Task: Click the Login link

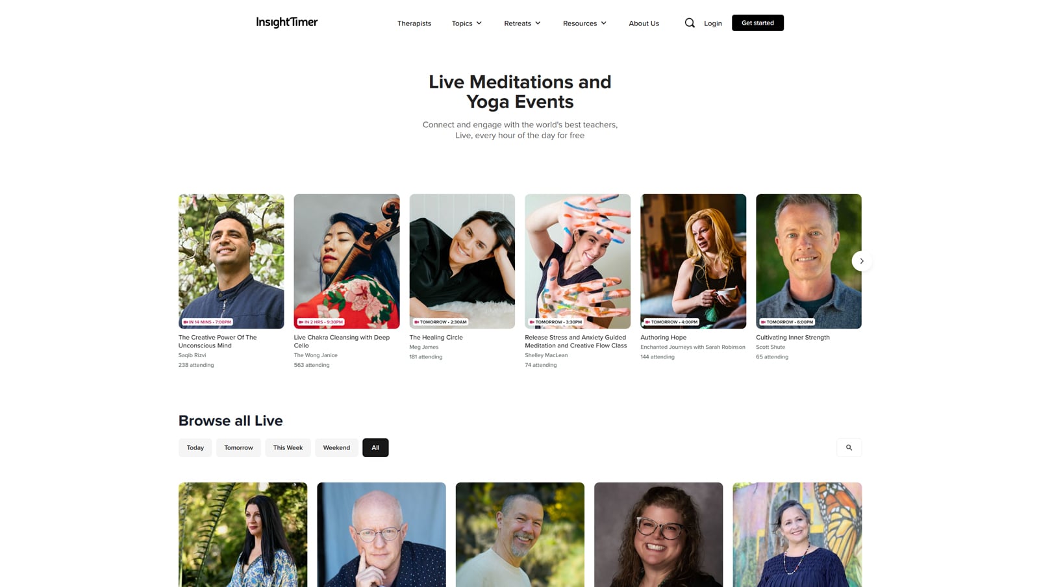Action: click(x=713, y=23)
